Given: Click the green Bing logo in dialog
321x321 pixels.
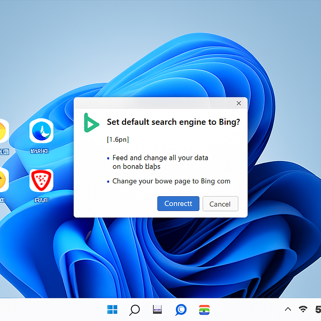Looking at the screenshot, I should pos(91,123).
